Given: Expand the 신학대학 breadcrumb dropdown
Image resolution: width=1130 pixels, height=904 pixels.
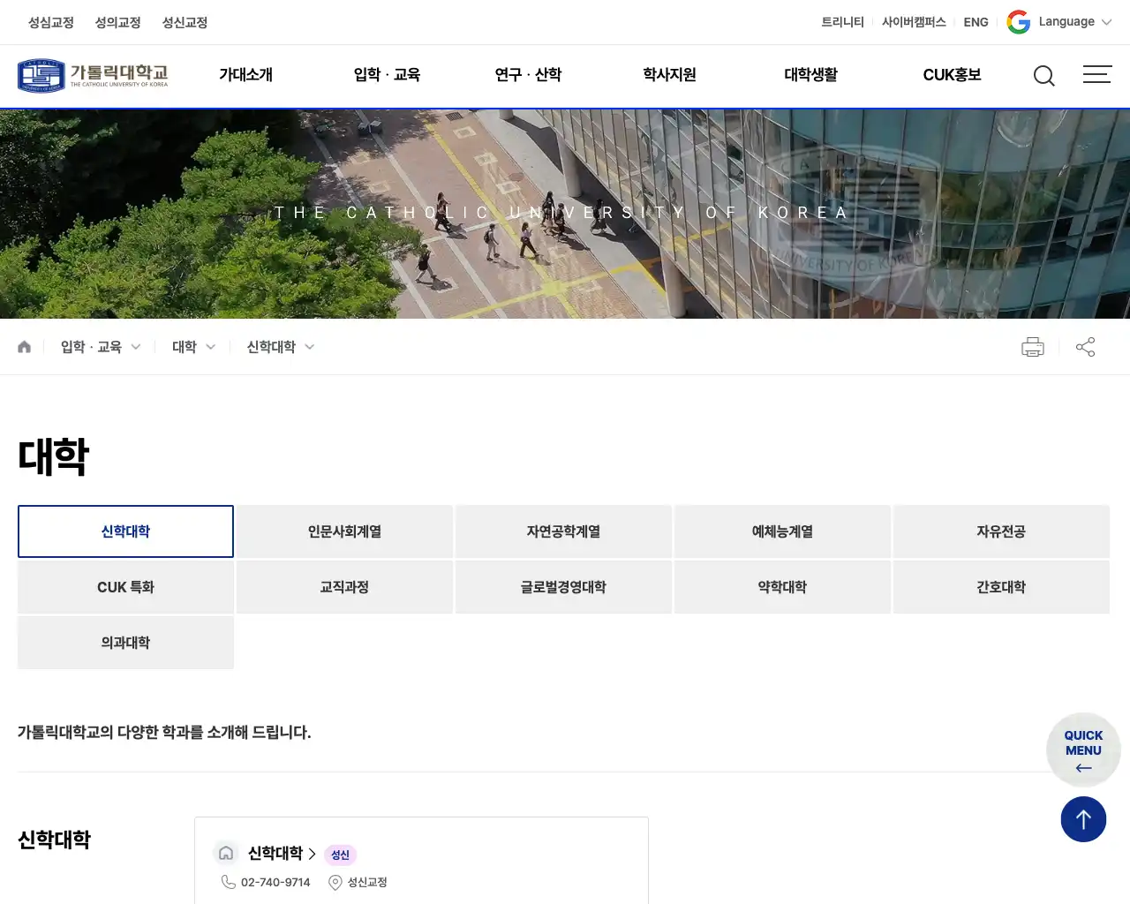Looking at the screenshot, I should [281, 347].
